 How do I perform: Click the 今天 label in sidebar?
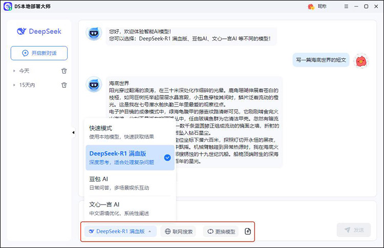(24, 71)
